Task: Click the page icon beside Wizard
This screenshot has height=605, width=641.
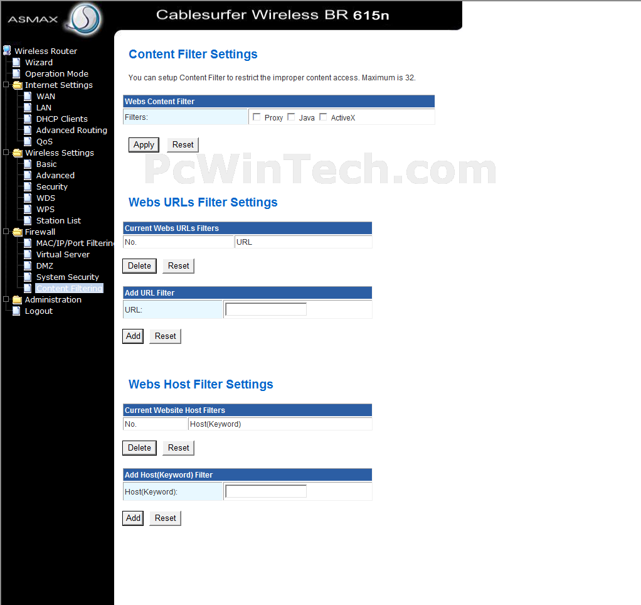Action: coord(16,62)
